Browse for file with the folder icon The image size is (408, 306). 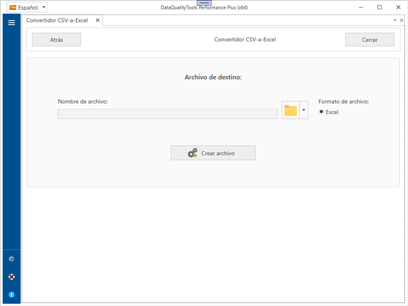point(290,110)
